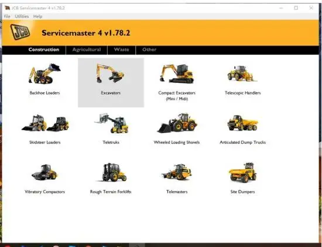The height and width of the screenshot is (247, 322).
Task: Open the Backhoe Loaders machine icon
Action: click(x=44, y=74)
